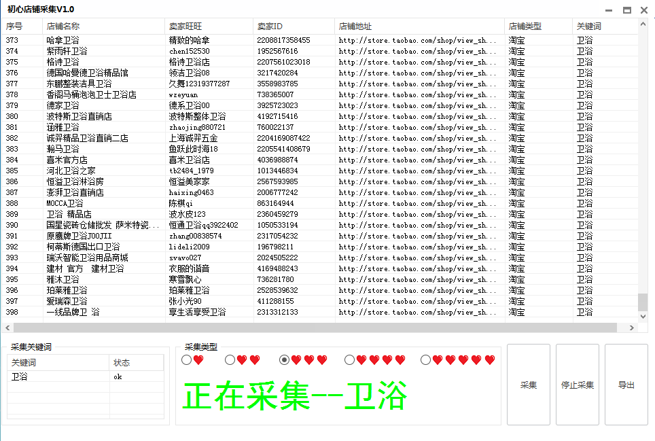Click the 采集 button to start collecting
Viewport: 655px width, 441px height.
[x=529, y=385]
